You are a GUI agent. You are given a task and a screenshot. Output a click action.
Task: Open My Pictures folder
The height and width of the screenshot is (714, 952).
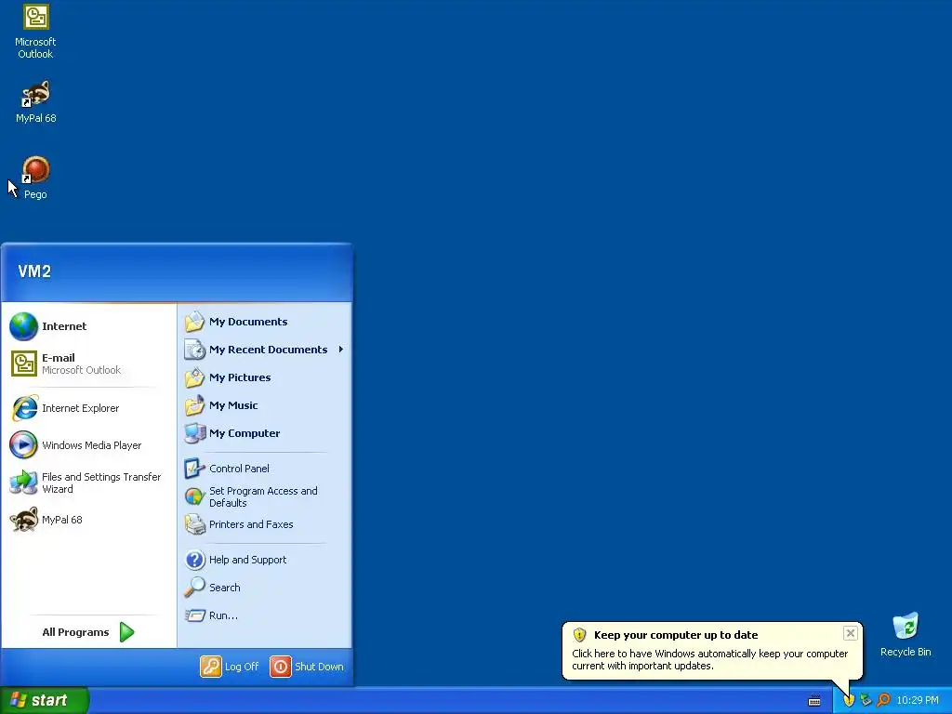265,377
